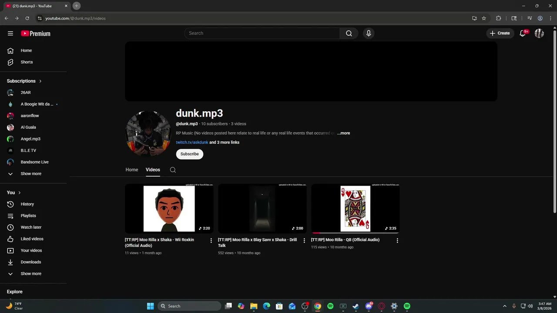Open the weather widget showing 74°F
This screenshot has width=557, height=313.
[x=14, y=306]
